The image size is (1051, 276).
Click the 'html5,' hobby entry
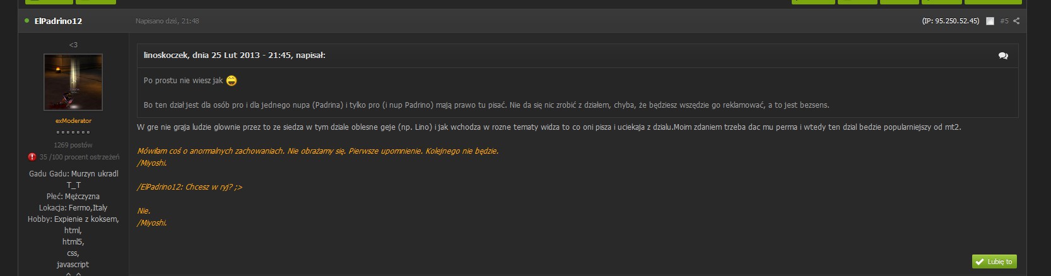point(73,241)
